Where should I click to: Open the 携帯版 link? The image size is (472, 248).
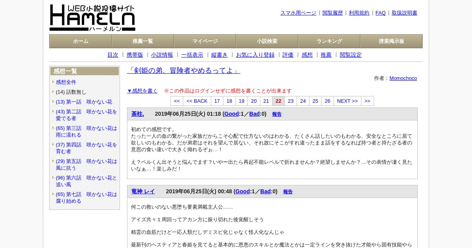pyautogui.click(x=135, y=55)
